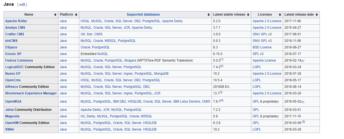The width and height of the screenshot is (344, 139).
Task: Open footnote [1] after version 5.0.2
Action: [222, 59]
